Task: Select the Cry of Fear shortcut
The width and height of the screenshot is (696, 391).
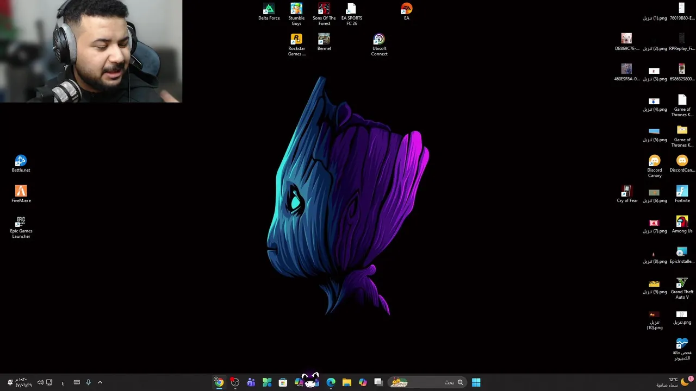Action: click(627, 194)
